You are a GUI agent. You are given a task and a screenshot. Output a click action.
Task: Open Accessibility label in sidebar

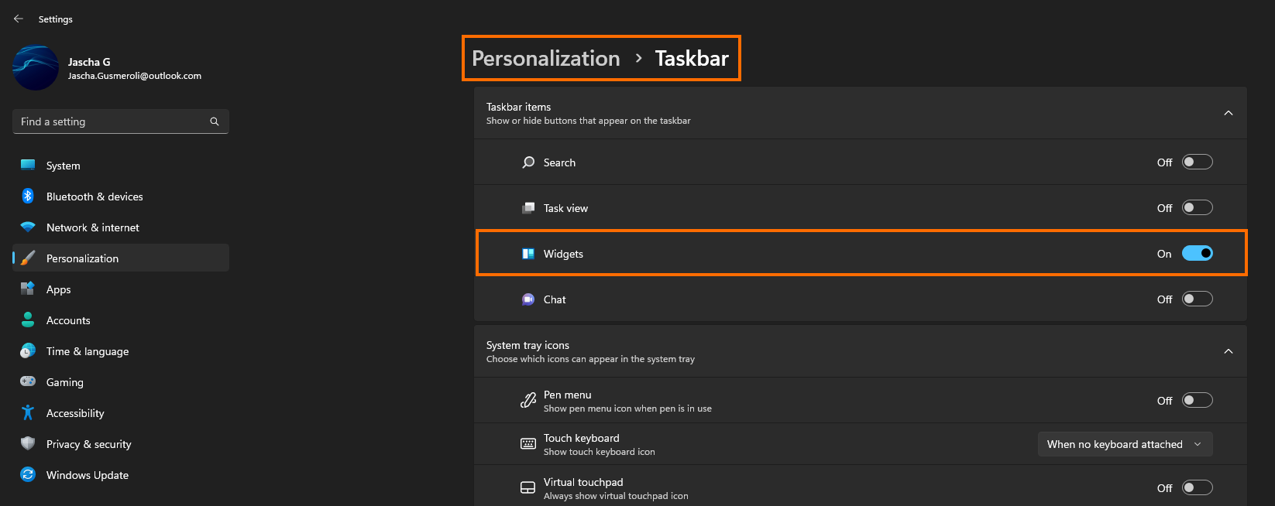pyautogui.click(x=75, y=413)
